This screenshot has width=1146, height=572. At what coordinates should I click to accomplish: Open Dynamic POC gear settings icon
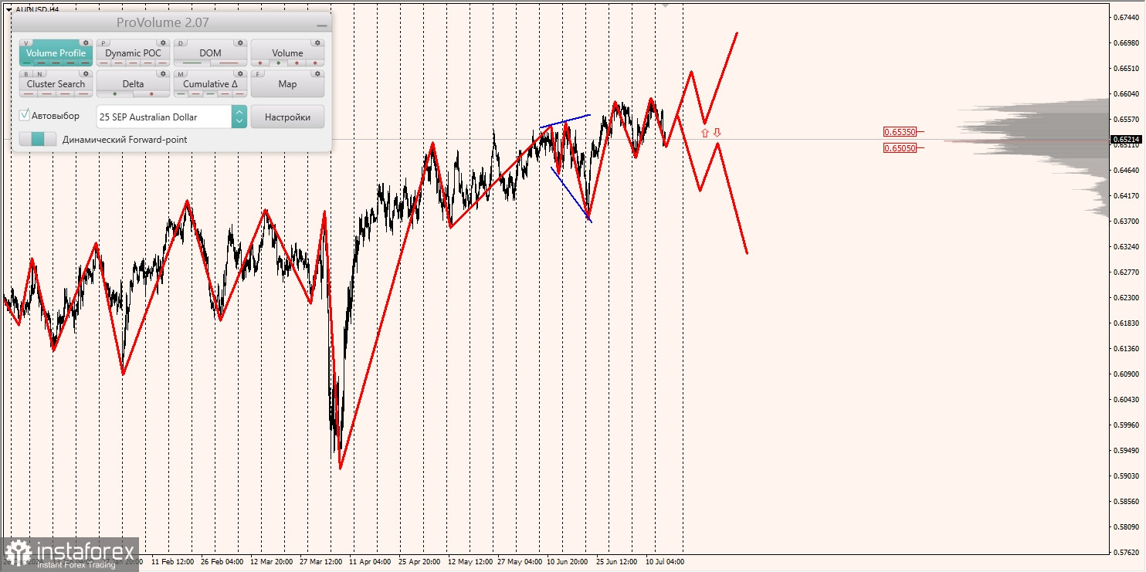click(x=163, y=43)
